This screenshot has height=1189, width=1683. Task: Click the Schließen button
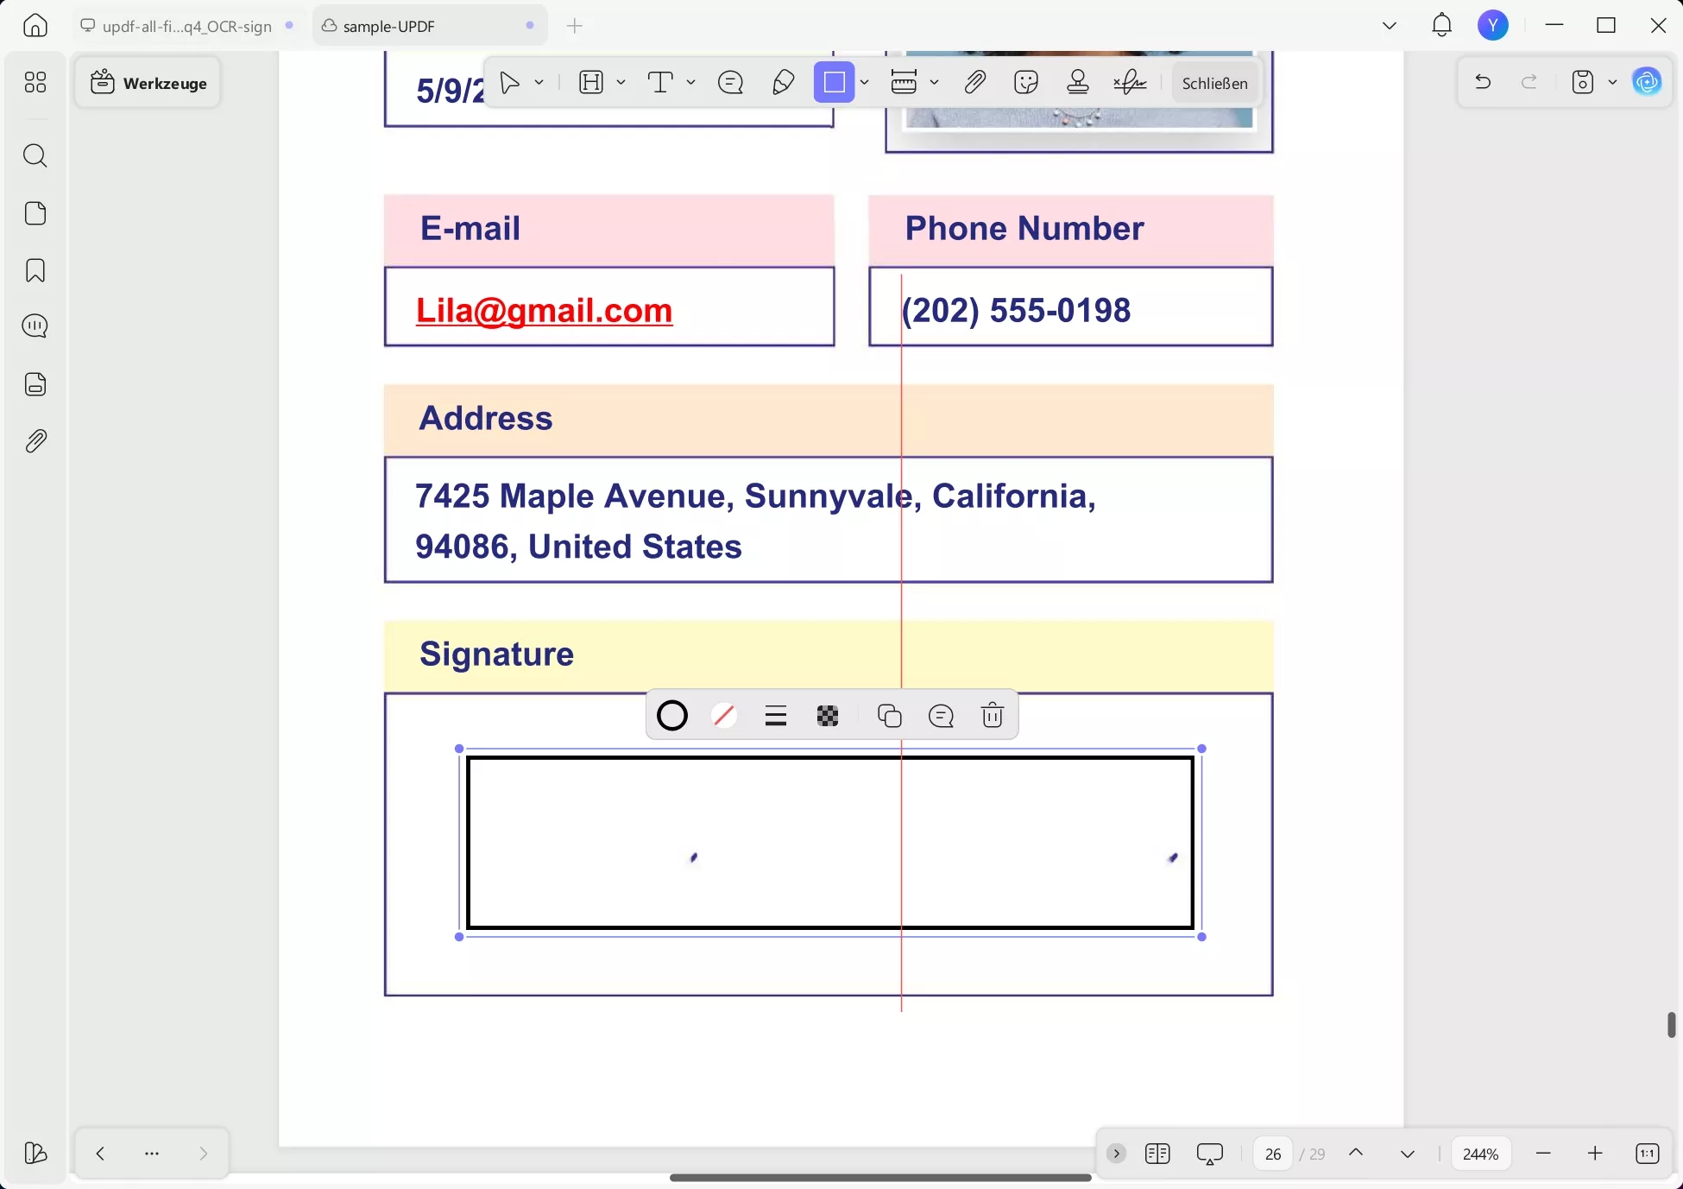(1214, 83)
